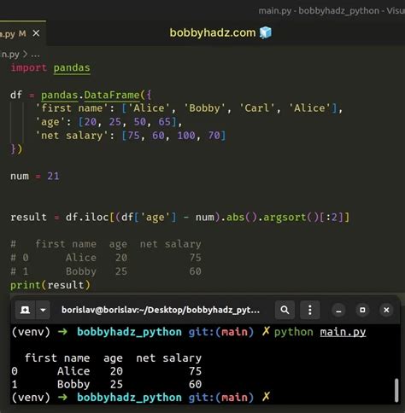The width and height of the screenshot is (405, 413).
Task: Click the 'pandas' module in import line
Action: (x=72, y=67)
